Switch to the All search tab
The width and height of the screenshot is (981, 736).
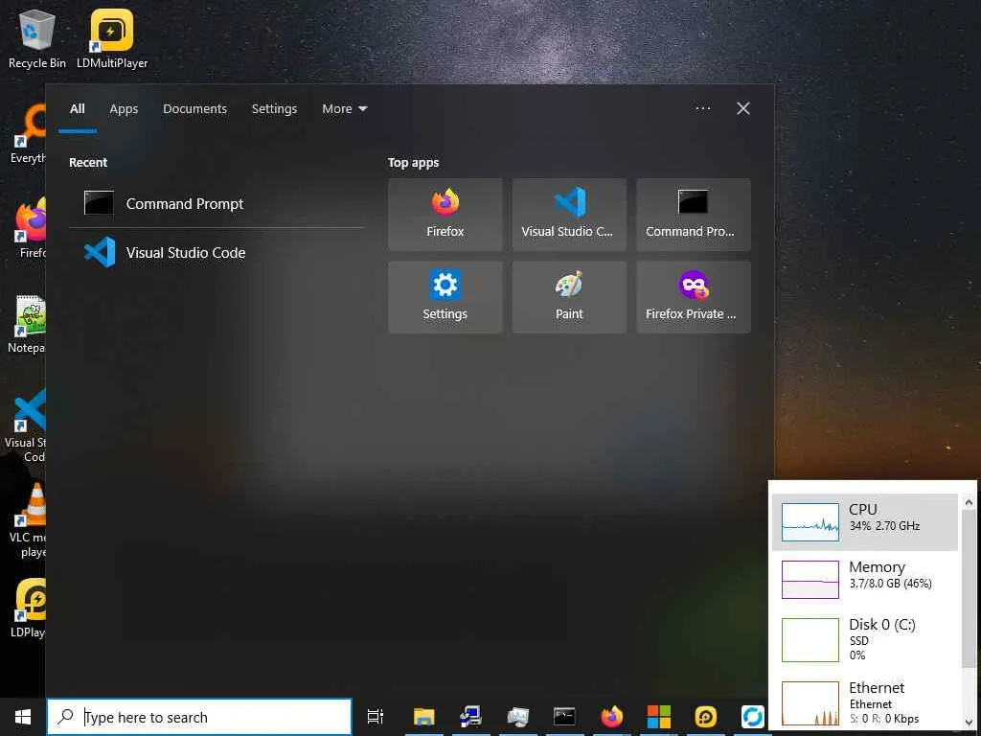point(78,109)
